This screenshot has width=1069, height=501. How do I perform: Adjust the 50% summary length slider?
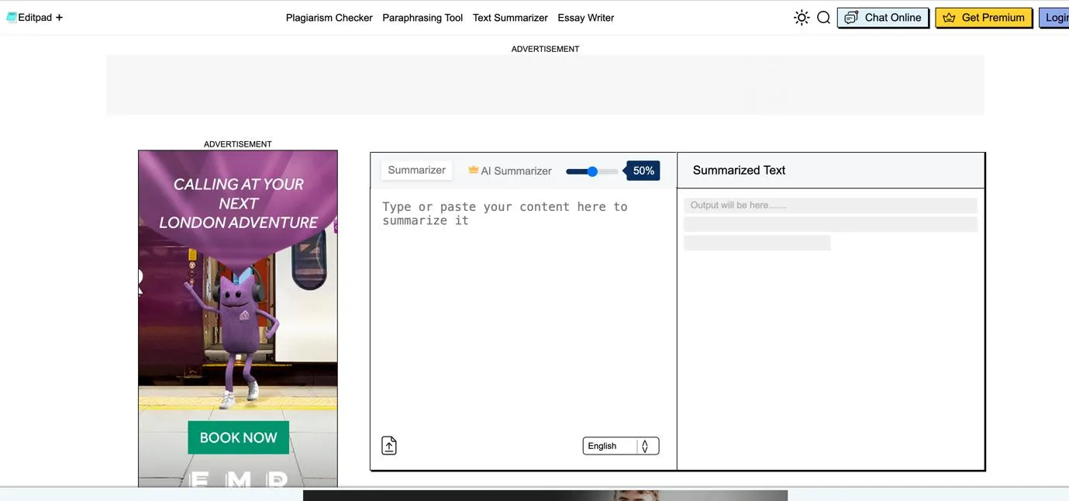tap(592, 171)
